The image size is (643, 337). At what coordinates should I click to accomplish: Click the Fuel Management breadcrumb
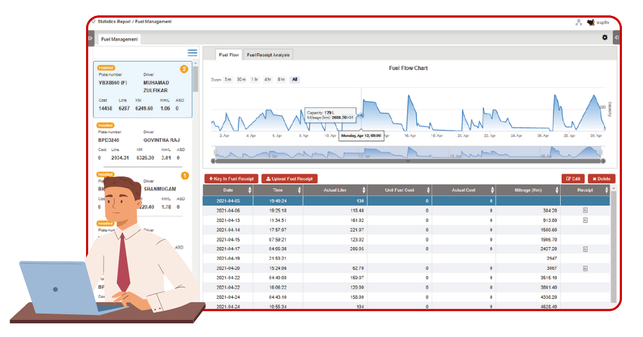tap(153, 22)
